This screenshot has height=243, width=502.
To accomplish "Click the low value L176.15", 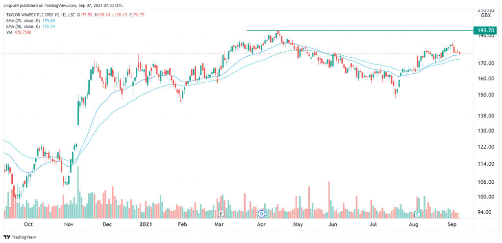I will (x=119, y=15).
